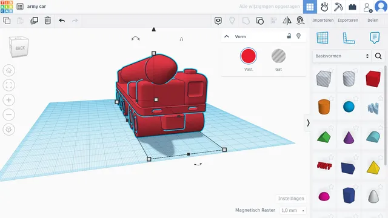Click the shapes panel scrollbar
This screenshot has width=388, height=218.
click(386, 116)
